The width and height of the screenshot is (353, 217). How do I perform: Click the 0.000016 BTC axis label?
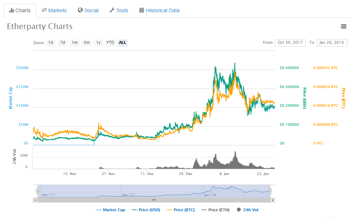(x=326, y=106)
